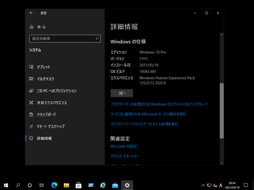Screen dimensions: 254x190
Task: Select the 共有エクスペリエンス icon
Action: click(31, 102)
